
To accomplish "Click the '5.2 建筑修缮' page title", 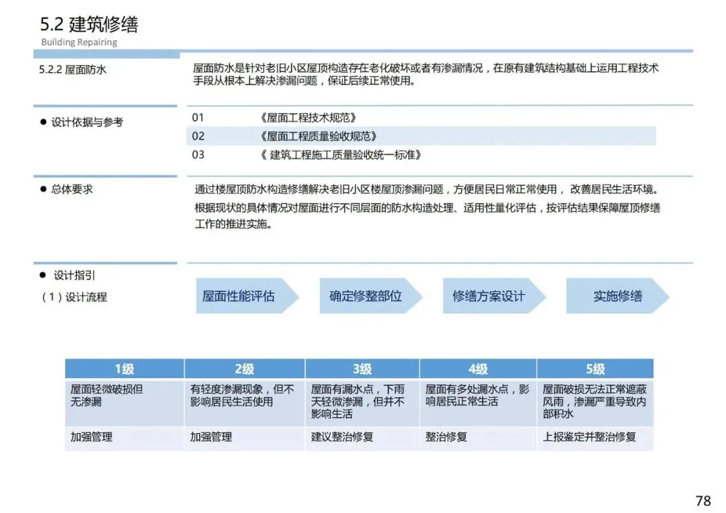I will pos(89,24).
